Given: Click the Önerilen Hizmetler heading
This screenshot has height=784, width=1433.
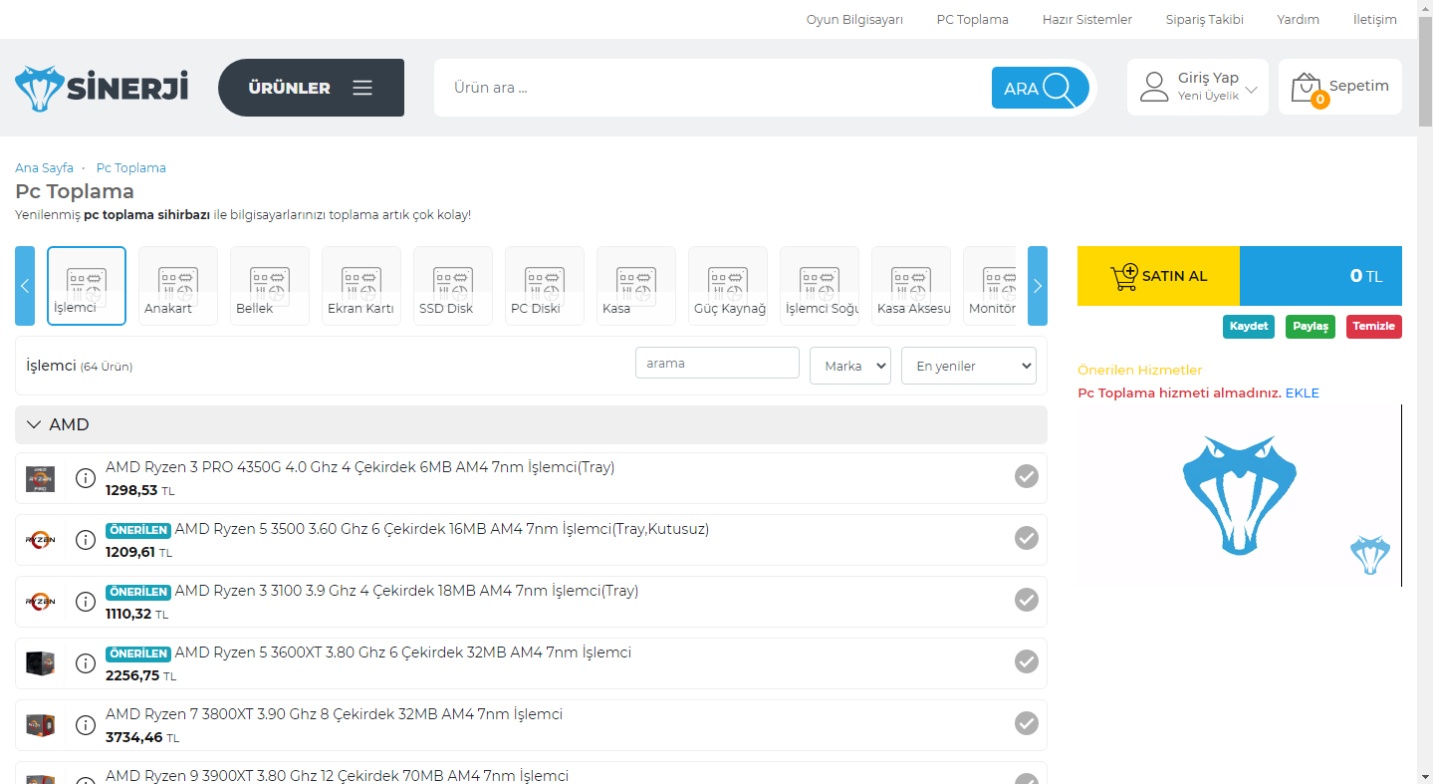Looking at the screenshot, I should [x=1140, y=371].
